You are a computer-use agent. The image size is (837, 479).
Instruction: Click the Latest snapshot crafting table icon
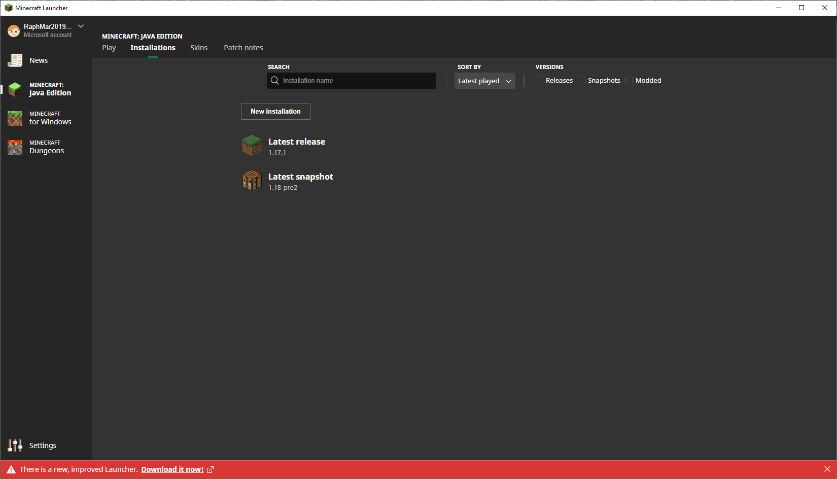(252, 181)
